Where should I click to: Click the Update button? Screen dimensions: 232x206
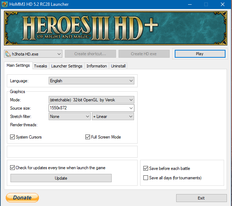click(61, 178)
